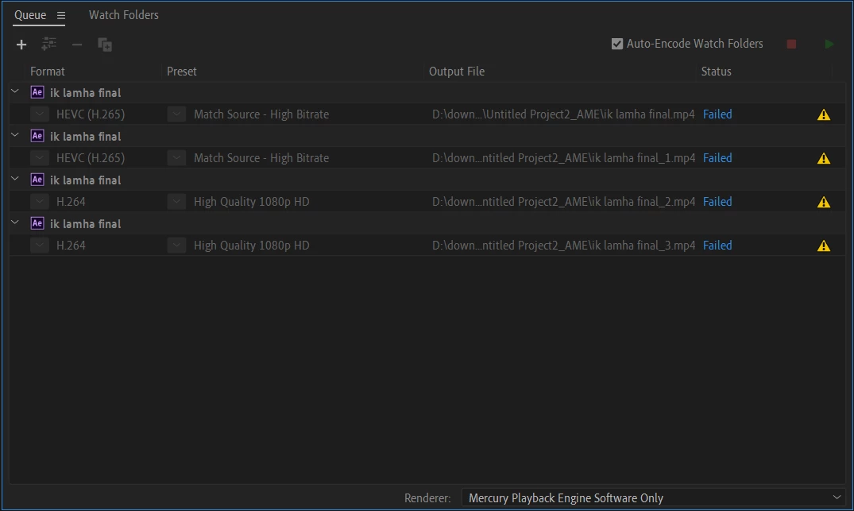Click Failed status link for ik lamha final_3.mp4

point(717,245)
